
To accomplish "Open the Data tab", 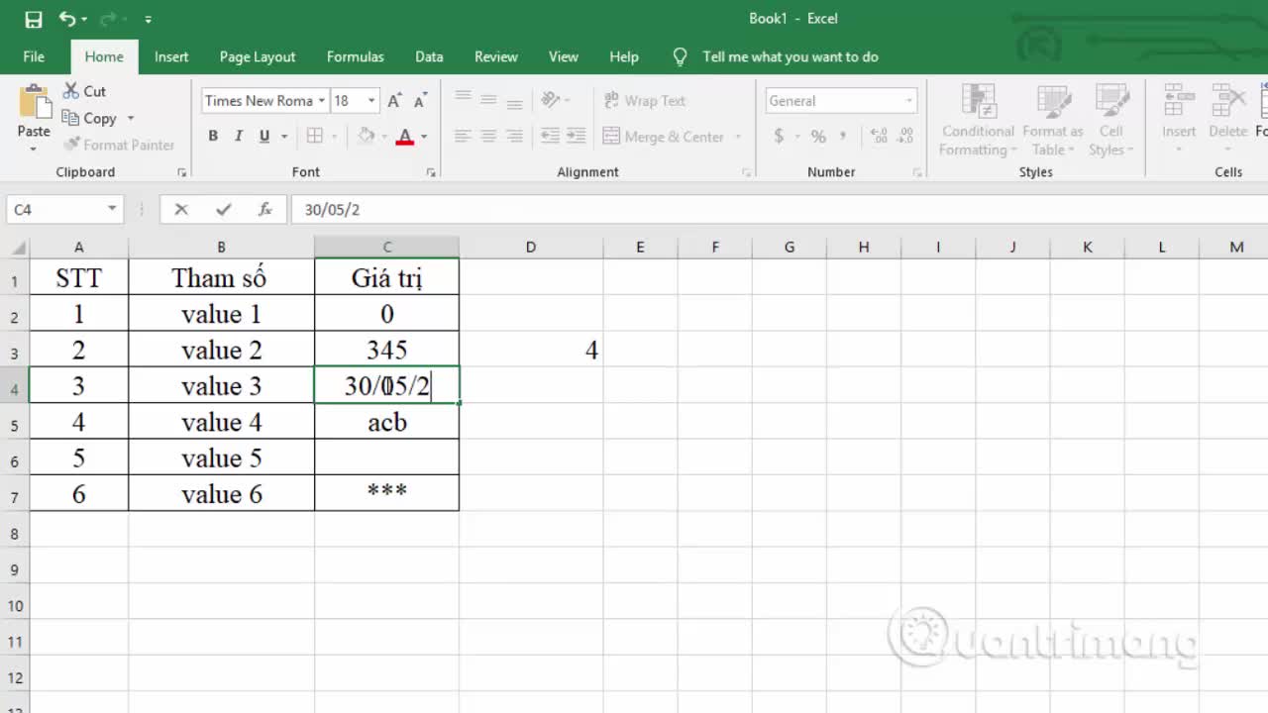I will click(x=429, y=56).
